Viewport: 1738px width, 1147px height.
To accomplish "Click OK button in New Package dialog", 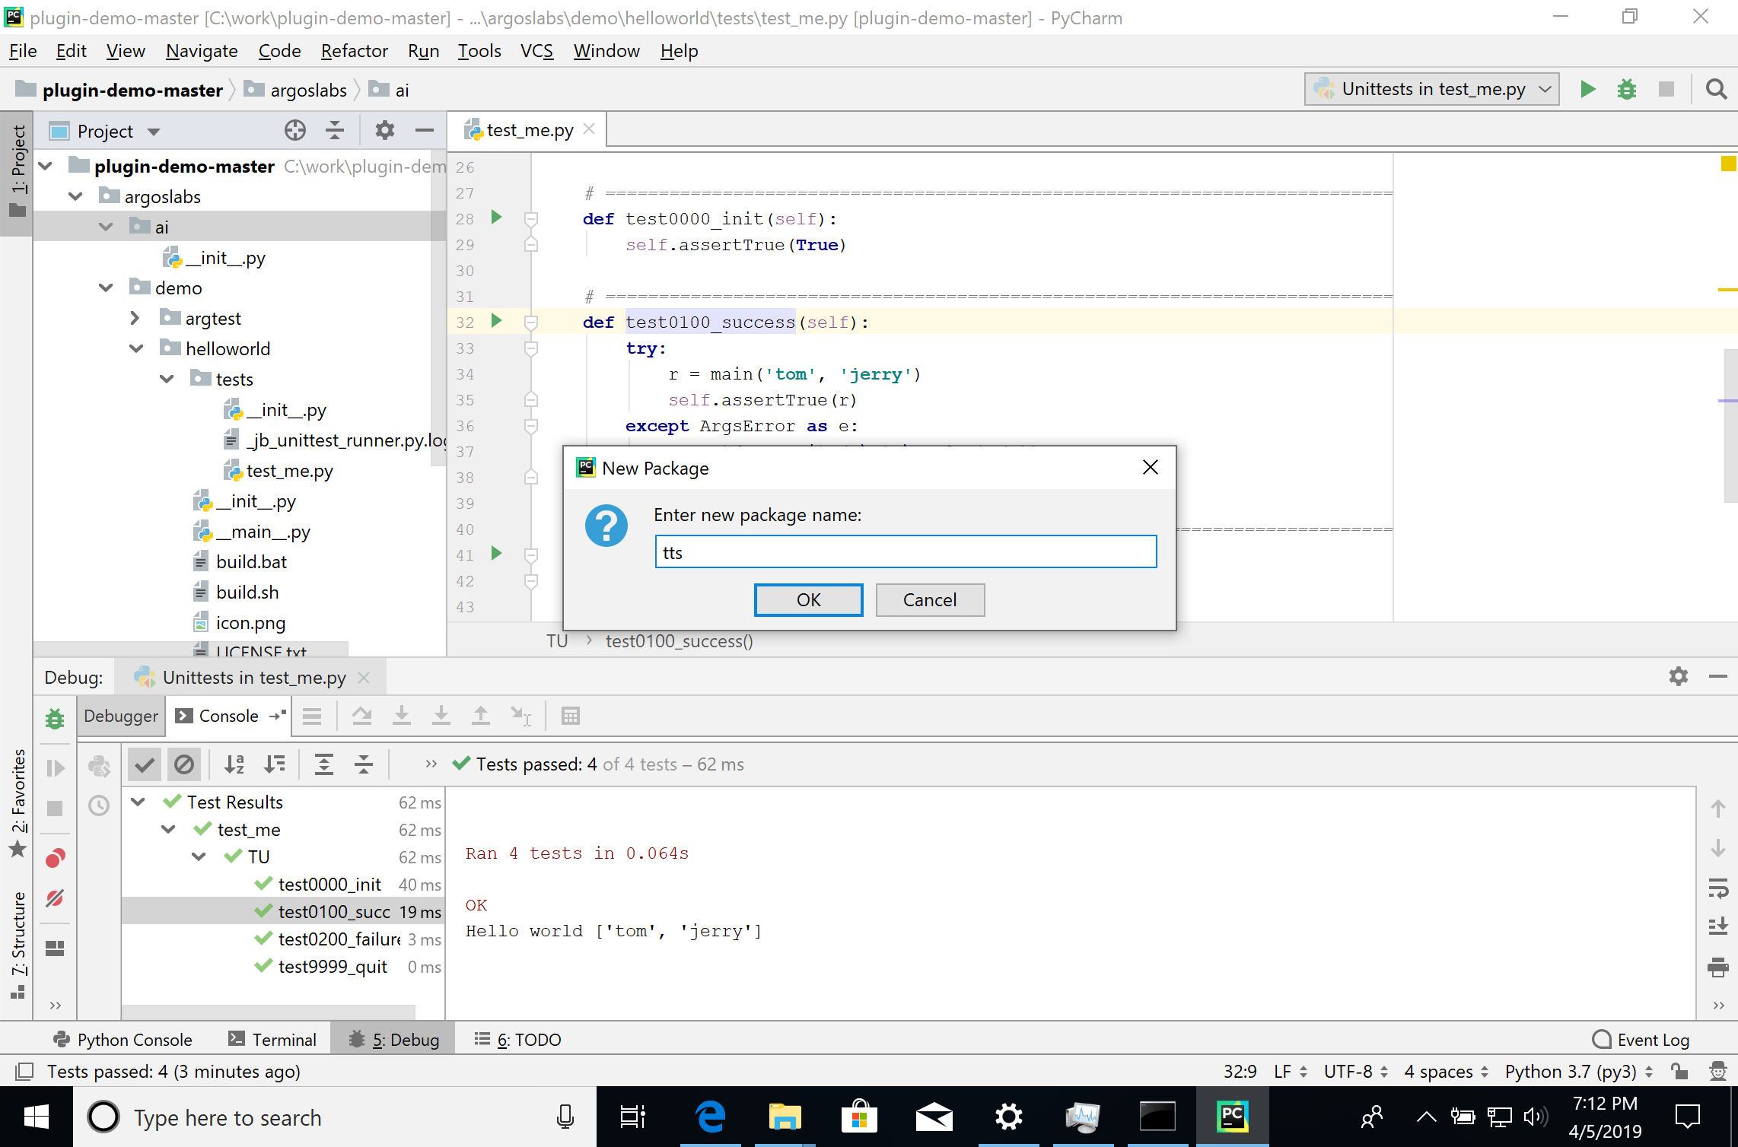I will pos(807,599).
